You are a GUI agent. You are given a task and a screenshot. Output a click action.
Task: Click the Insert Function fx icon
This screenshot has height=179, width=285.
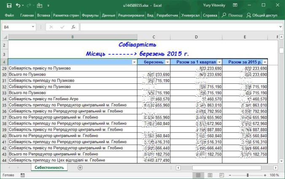point(73,27)
